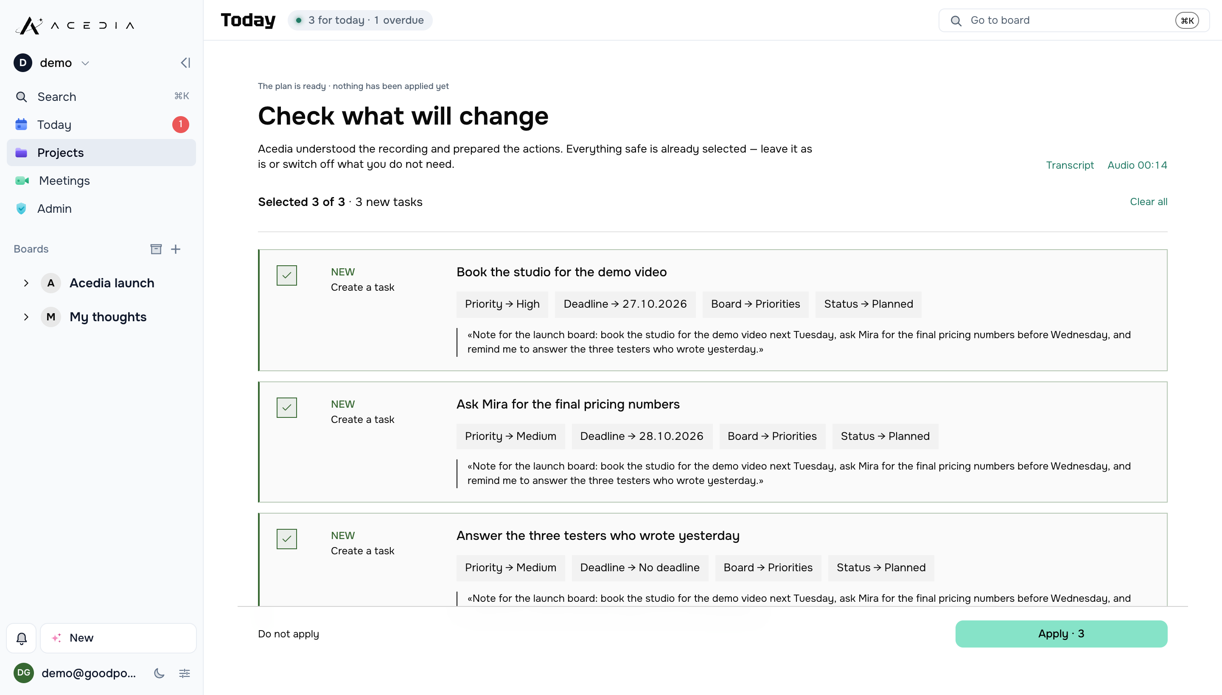Click the magnifier icon in Go to board
1222x695 pixels.
click(x=956, y=20)
